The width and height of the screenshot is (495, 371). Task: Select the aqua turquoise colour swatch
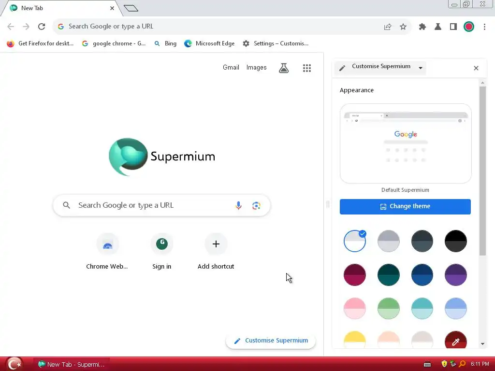(x=422, y=308)
